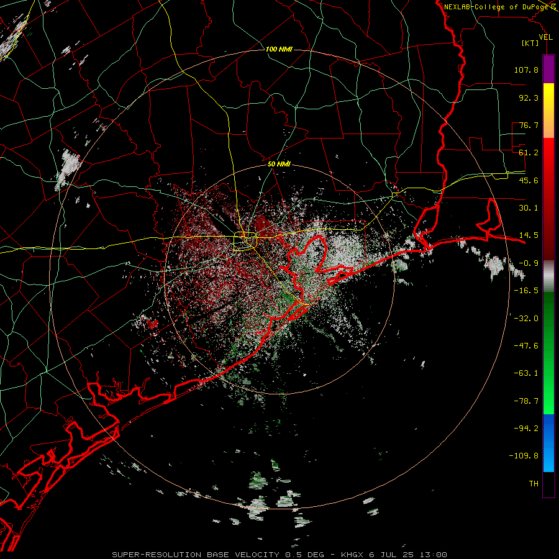The image size is (559, 559).
Task: Click the 50 NMI range ring label
Action: 279,164
